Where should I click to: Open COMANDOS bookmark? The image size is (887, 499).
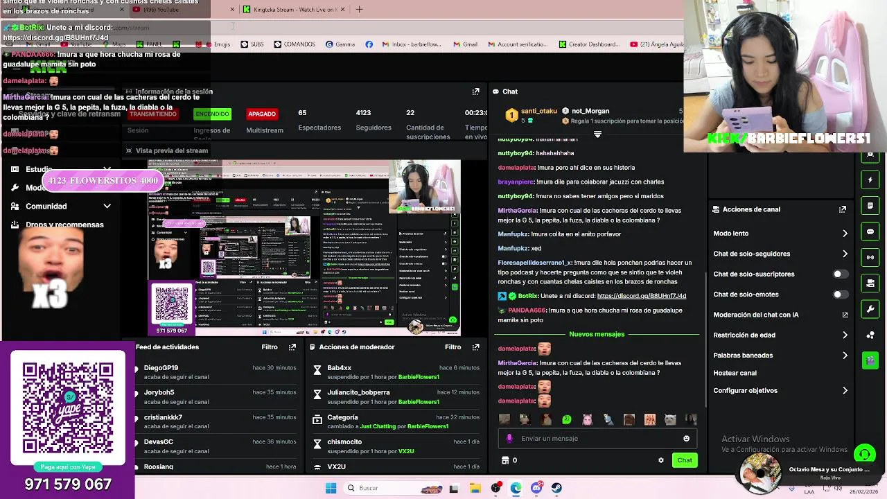click(x=295, y=44)
